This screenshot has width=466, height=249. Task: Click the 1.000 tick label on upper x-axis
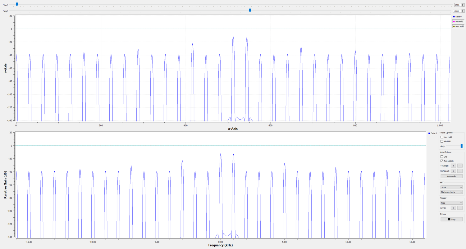(440, 125)
